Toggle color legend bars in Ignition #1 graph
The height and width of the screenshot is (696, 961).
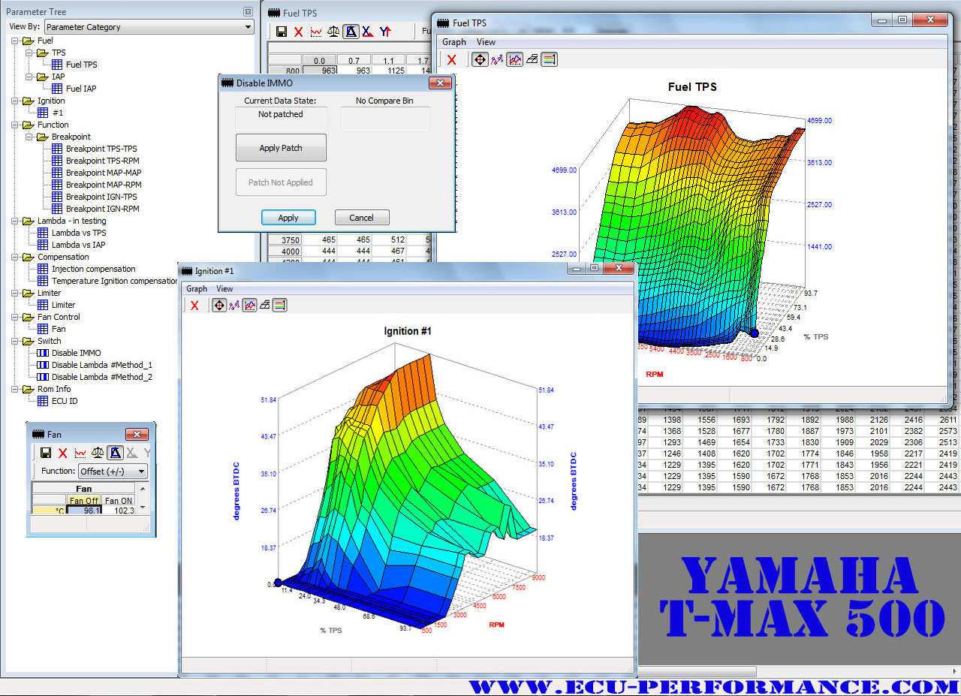click(279, 305)
